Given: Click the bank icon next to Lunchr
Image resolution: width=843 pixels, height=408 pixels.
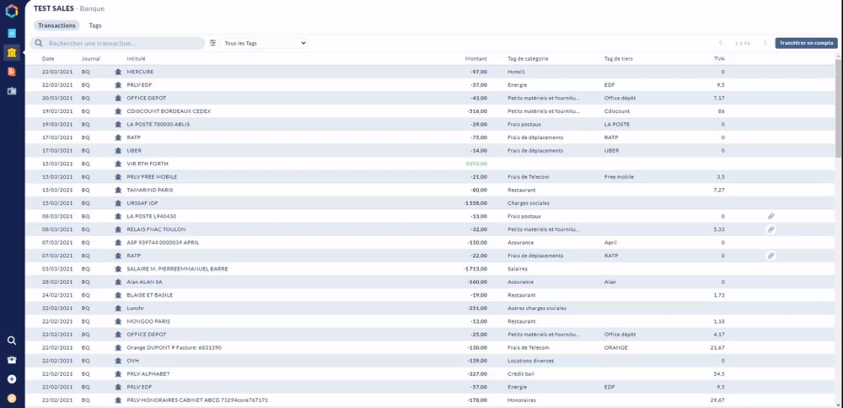Looking at the screenshot, I should [x=118, y=308].
